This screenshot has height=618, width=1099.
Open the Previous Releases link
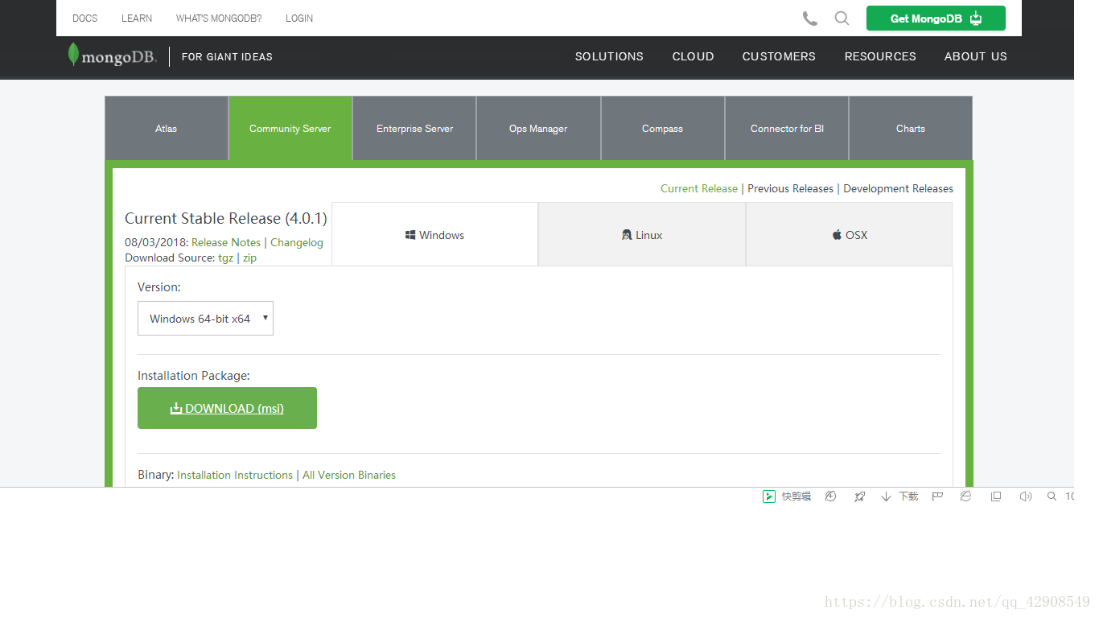coord(790,188)
